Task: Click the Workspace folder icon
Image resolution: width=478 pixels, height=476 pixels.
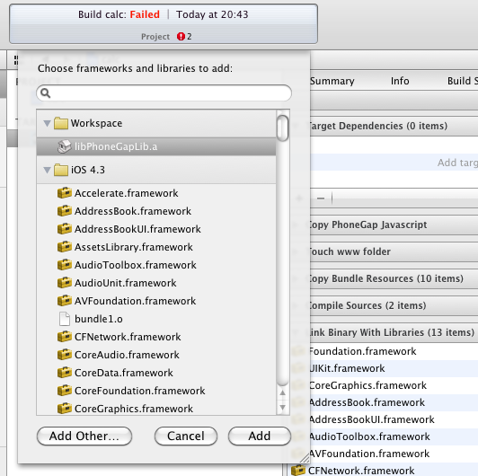Action: pyautogui.click(x=61, y=123)
